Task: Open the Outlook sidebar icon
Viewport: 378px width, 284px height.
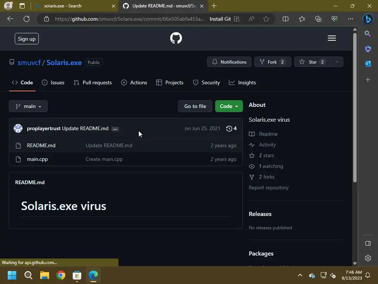Action: tap(368, 64)
